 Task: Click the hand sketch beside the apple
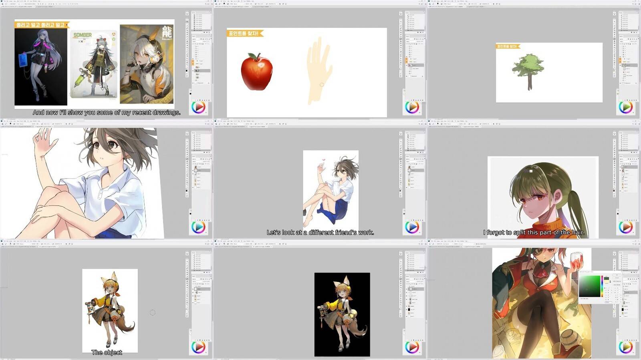[x=319, y=71]
